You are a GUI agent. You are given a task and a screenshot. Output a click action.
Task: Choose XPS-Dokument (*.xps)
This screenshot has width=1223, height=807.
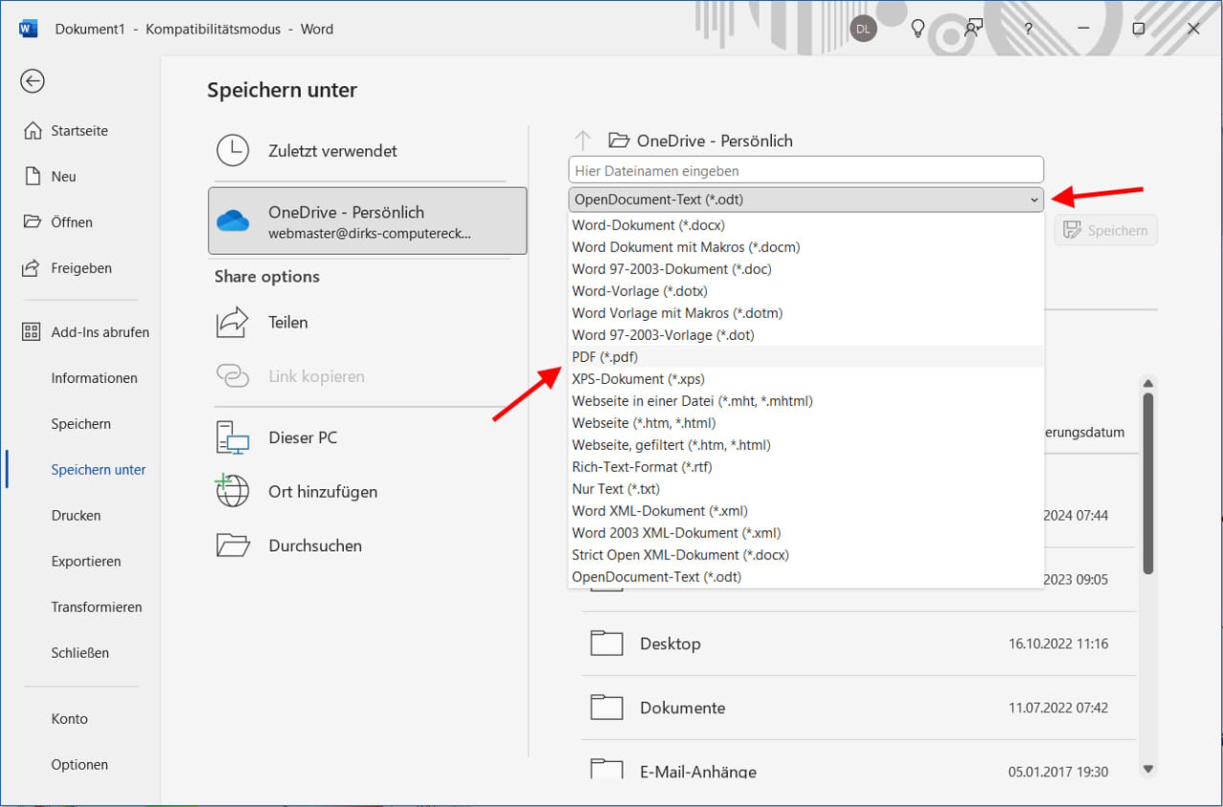805,379
